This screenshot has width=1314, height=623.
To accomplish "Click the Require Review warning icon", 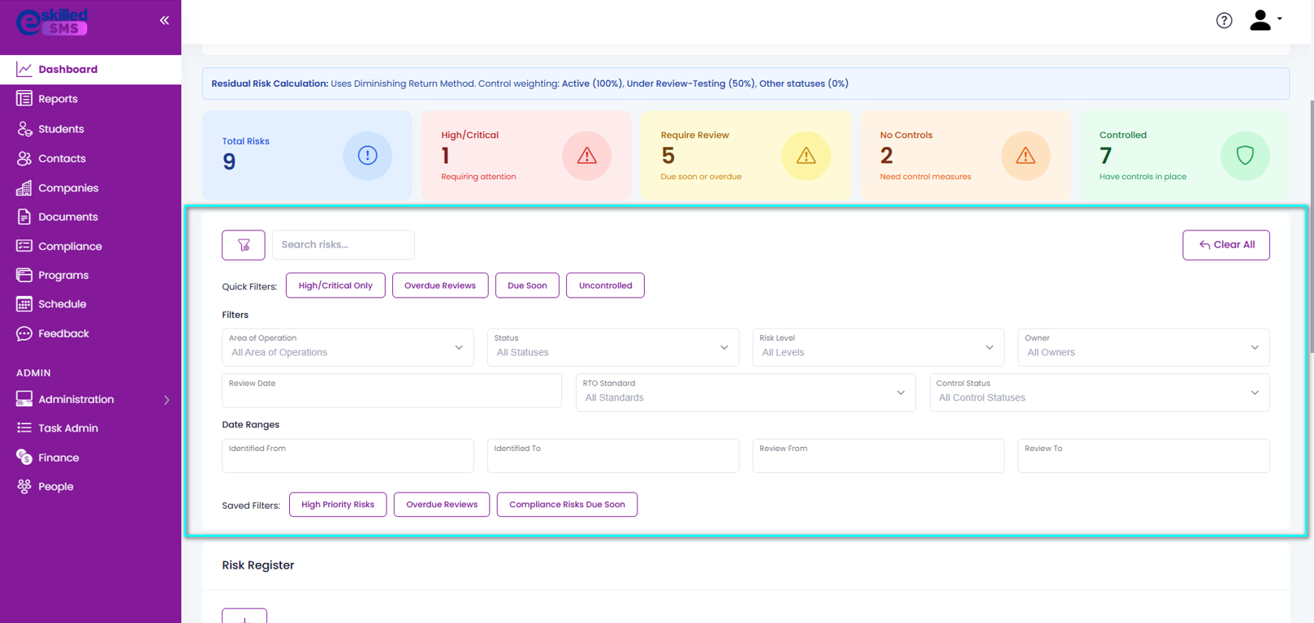I will point(806,156).
